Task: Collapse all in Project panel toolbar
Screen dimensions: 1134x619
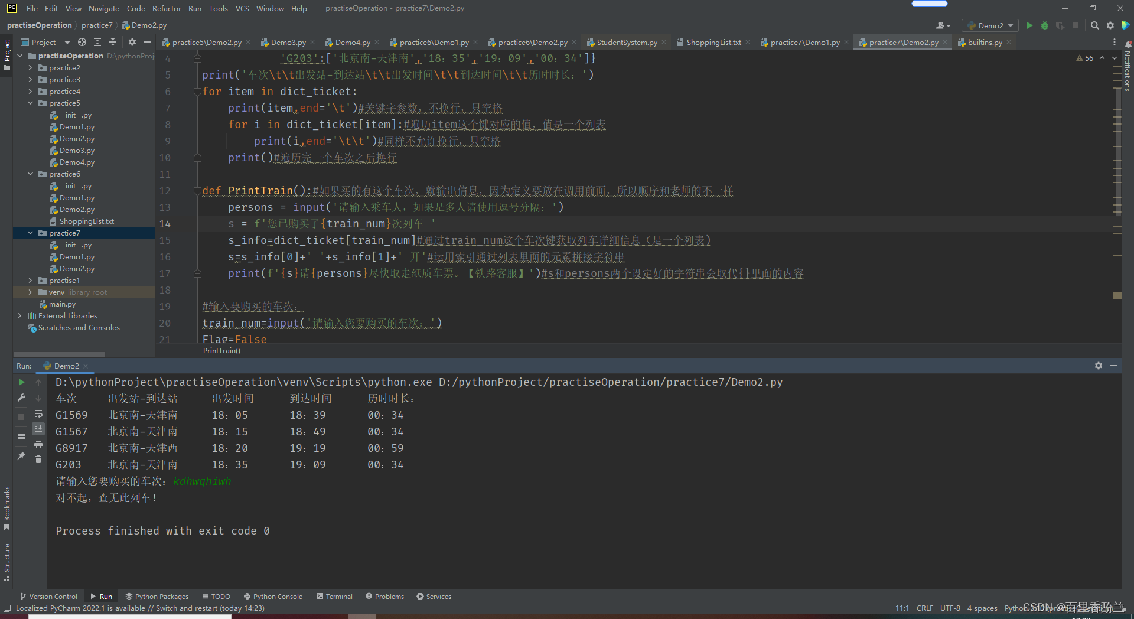Action: tap(113, 42)
